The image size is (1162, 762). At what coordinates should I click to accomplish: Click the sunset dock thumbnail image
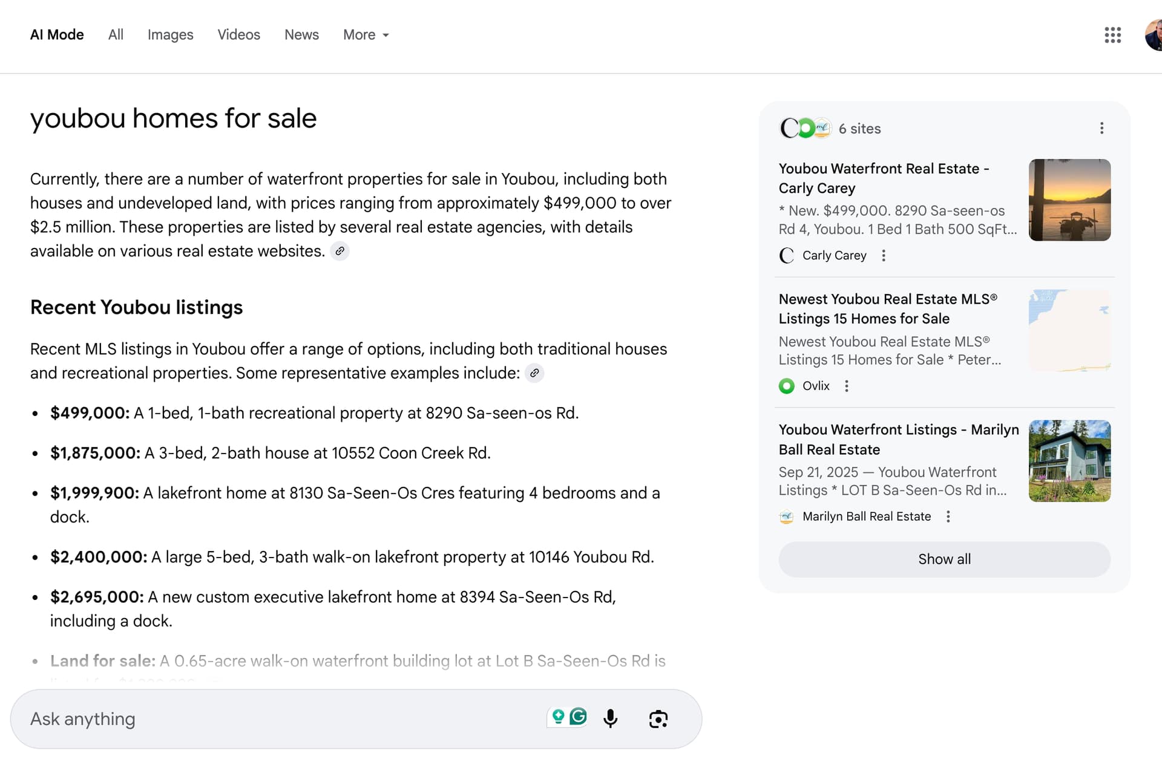click(x=1069, y=200)
